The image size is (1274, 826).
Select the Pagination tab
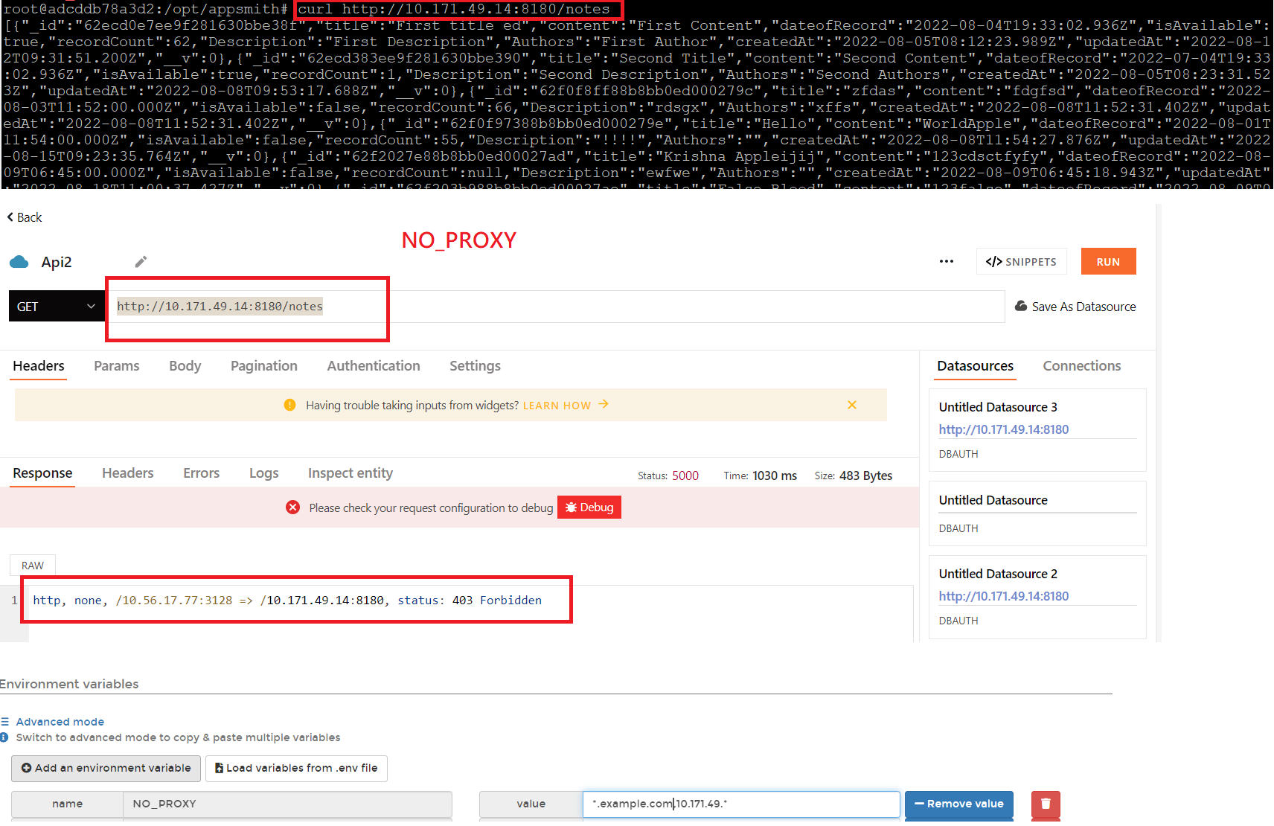coord(263,365)
